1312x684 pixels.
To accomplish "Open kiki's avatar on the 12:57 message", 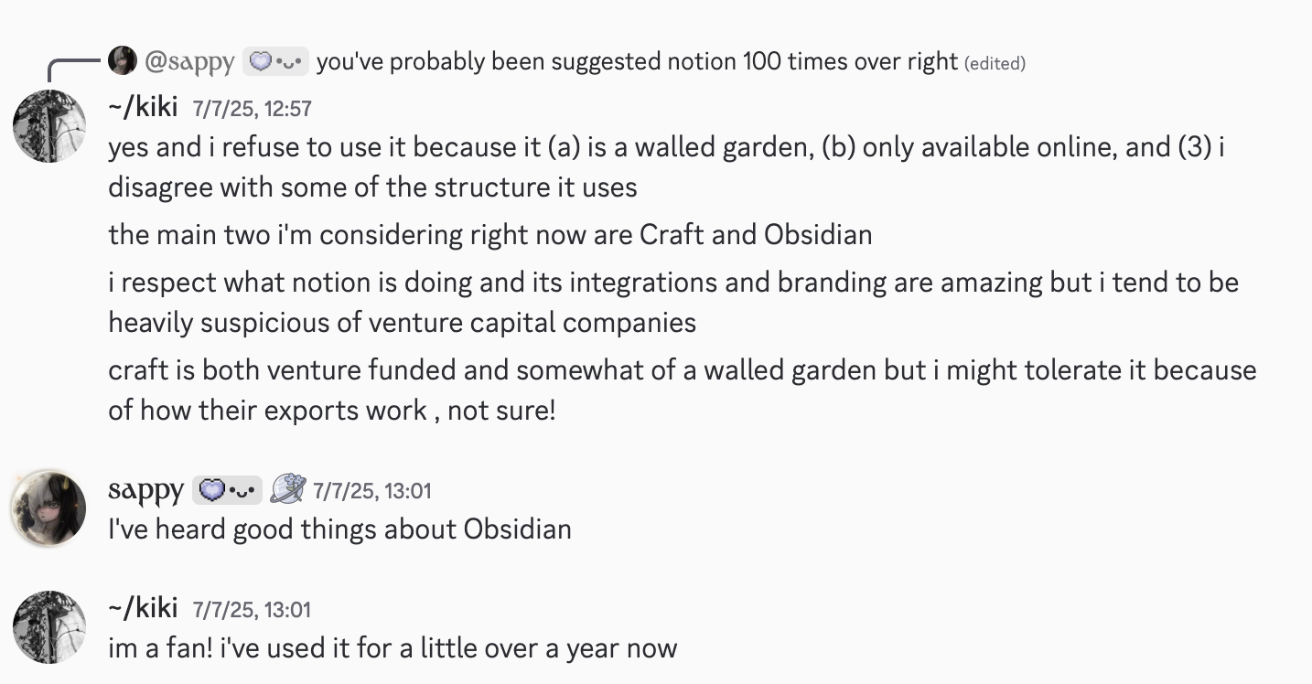I will click(49, 126).
